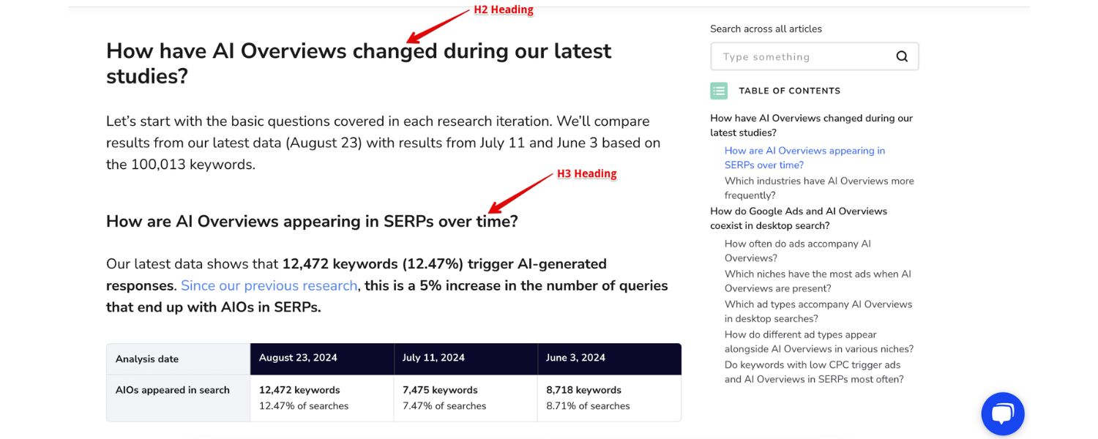This screenshot has height=439, width=1098.
Task: Click 'How do different ad types appear alongside AI Overviews in various niches?'
Action: click(818, 341)
